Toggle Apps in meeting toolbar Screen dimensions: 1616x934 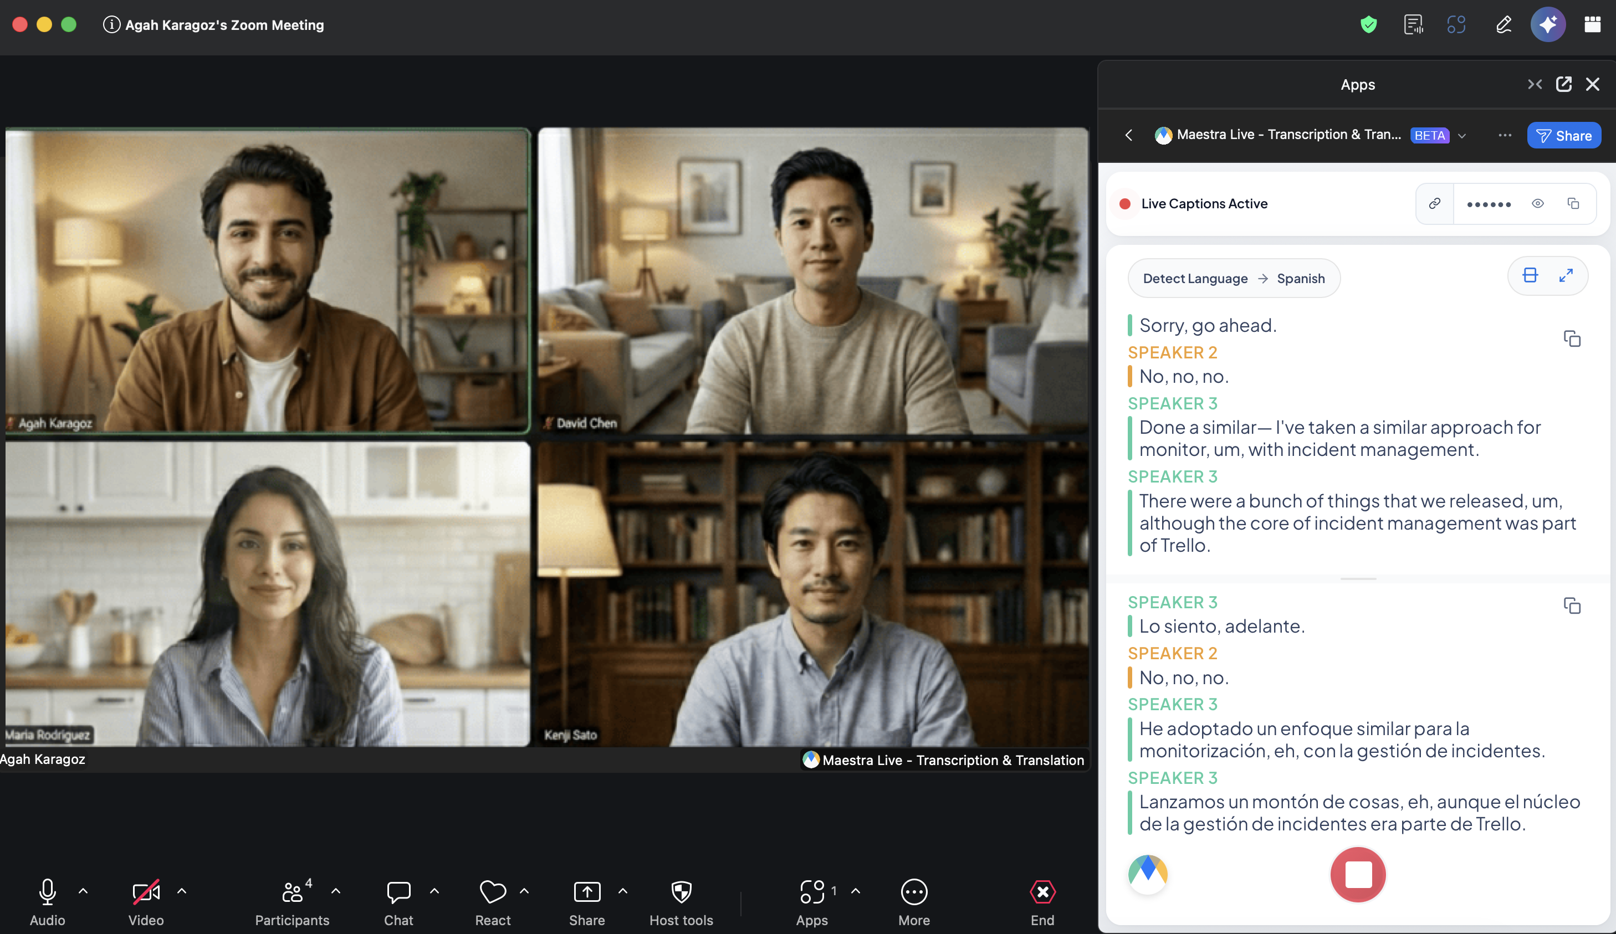click(x=812, y=902)
